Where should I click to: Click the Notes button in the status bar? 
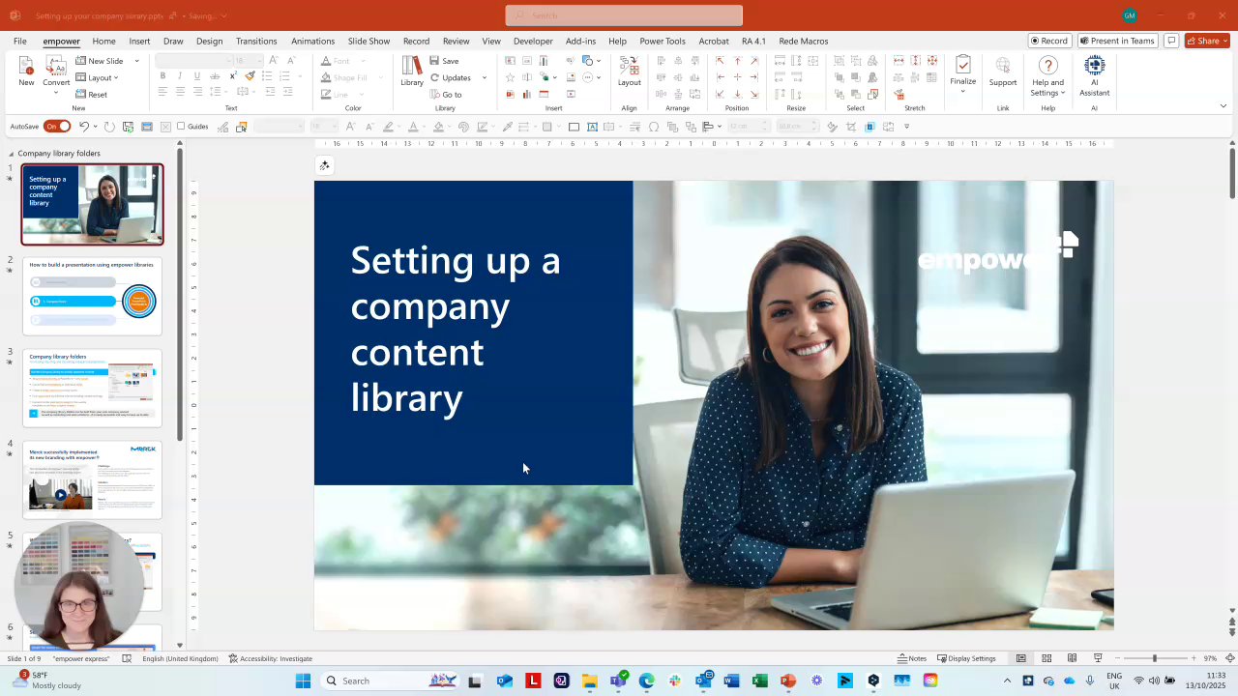(912, 658)
